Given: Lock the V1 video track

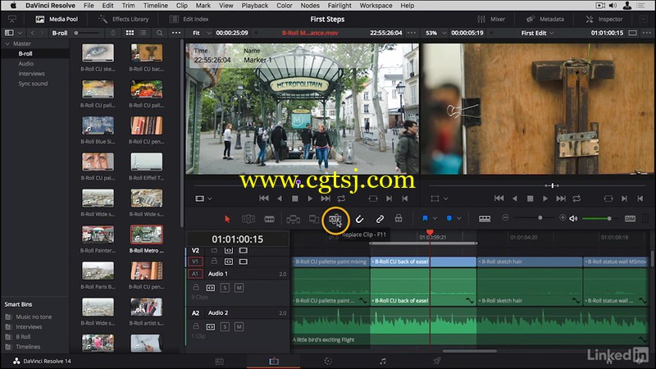Looking at the screenshot, I should 214,262.
